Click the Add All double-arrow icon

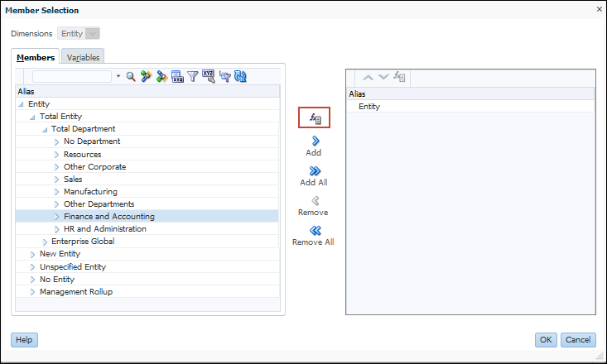[315, 171]
